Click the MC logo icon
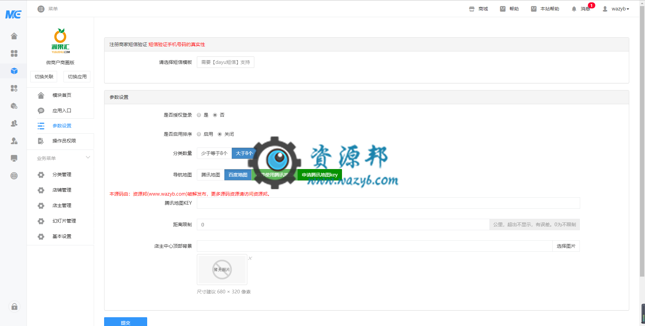645x326 pixels. [x=13, y=14]
